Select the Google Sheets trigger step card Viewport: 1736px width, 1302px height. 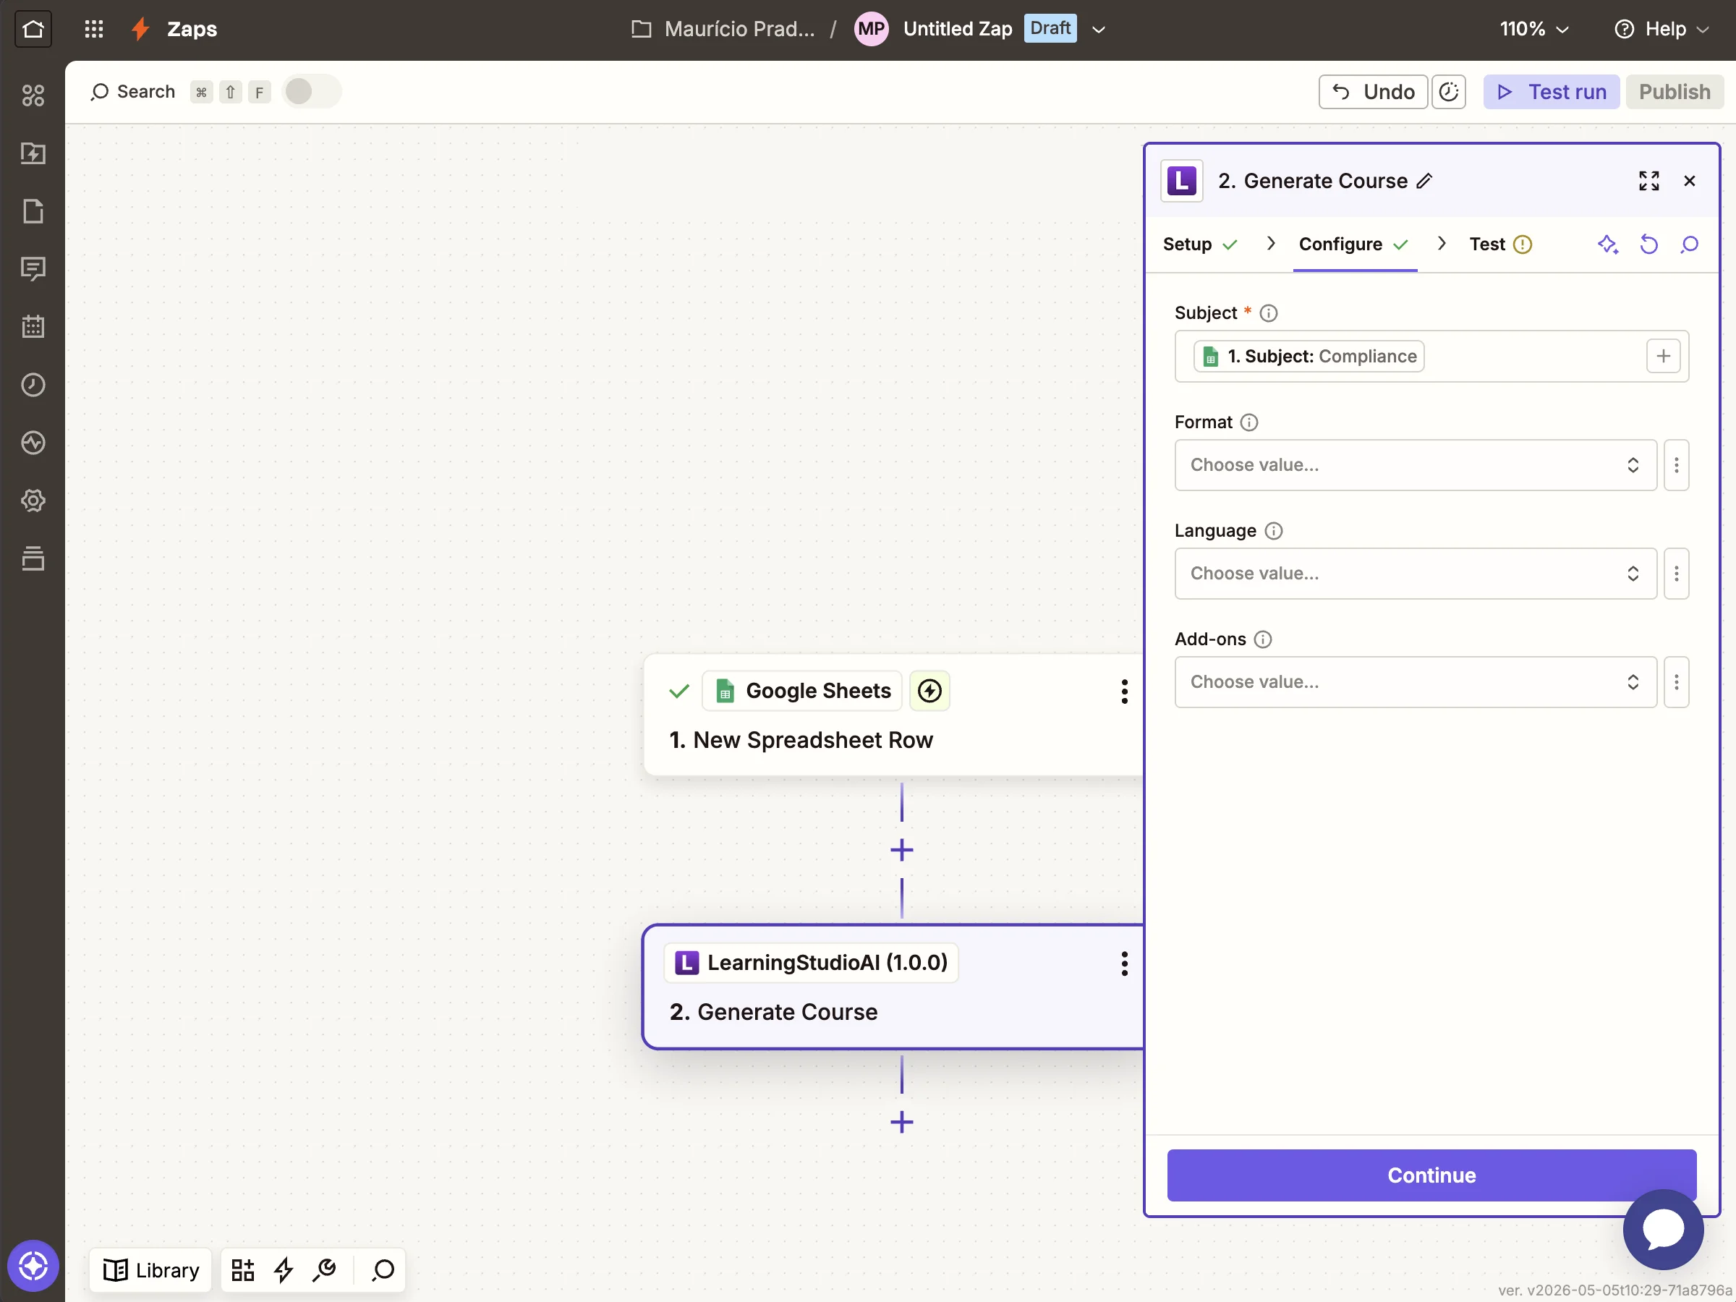(893, 715)
